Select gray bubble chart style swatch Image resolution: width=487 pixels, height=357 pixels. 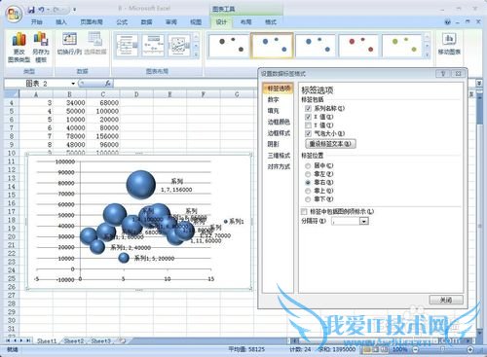point(229,46)
